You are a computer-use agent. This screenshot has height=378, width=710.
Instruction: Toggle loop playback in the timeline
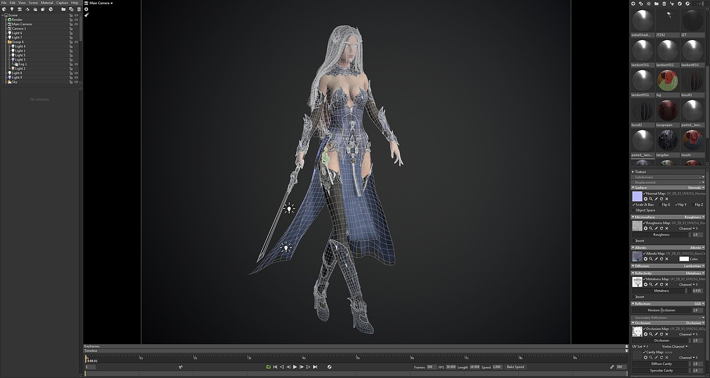pos(268,367)
